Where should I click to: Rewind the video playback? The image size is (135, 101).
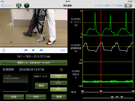26,50
